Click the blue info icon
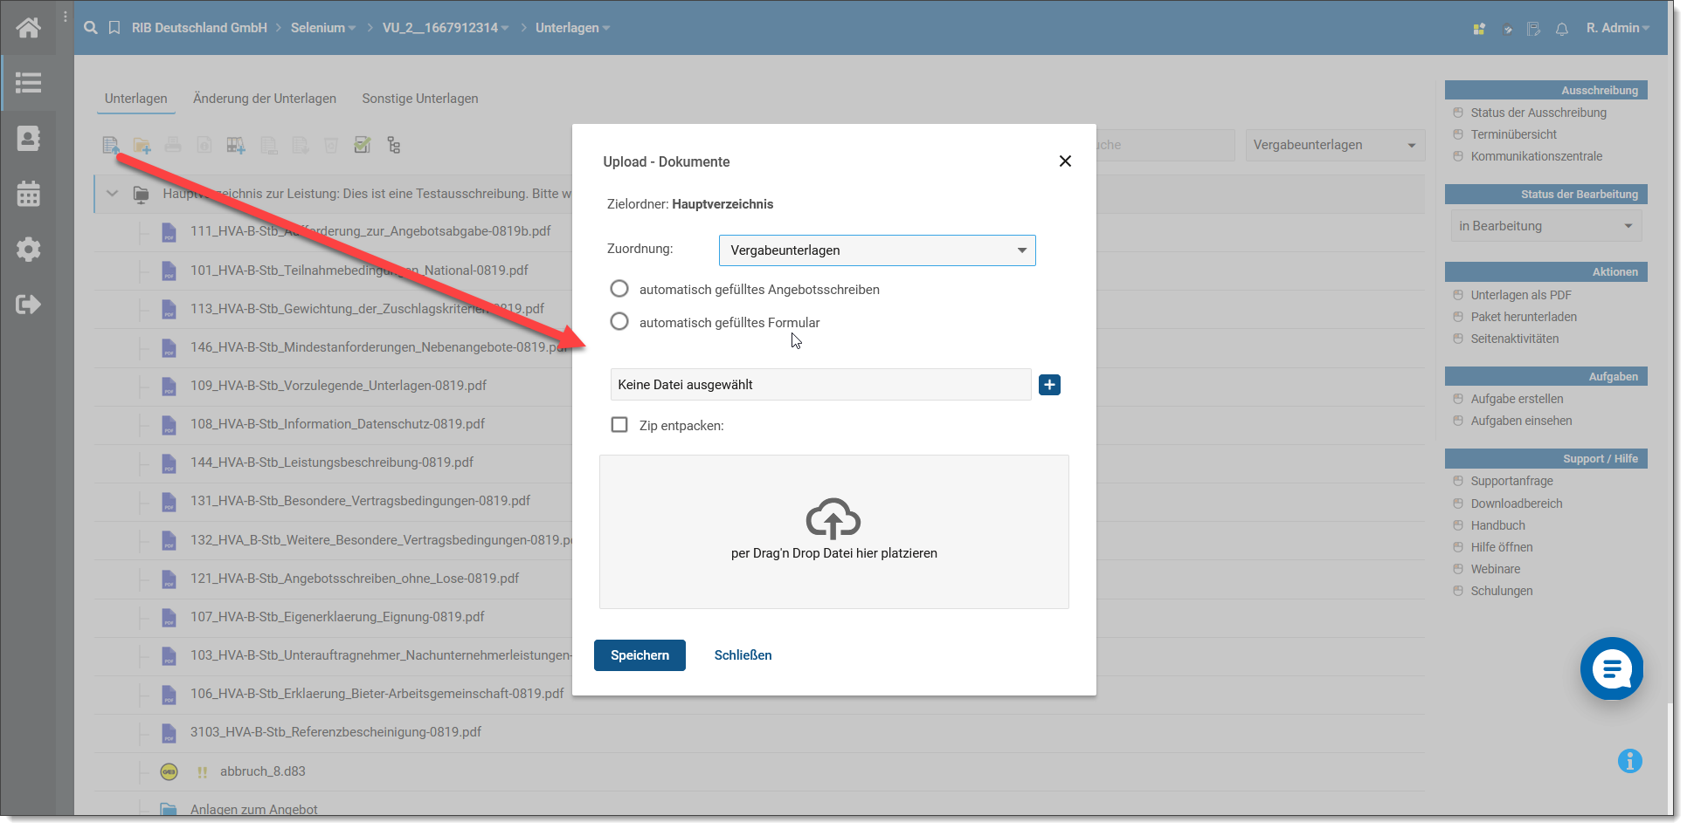1687x829 pixels. tap(1630, 761)
